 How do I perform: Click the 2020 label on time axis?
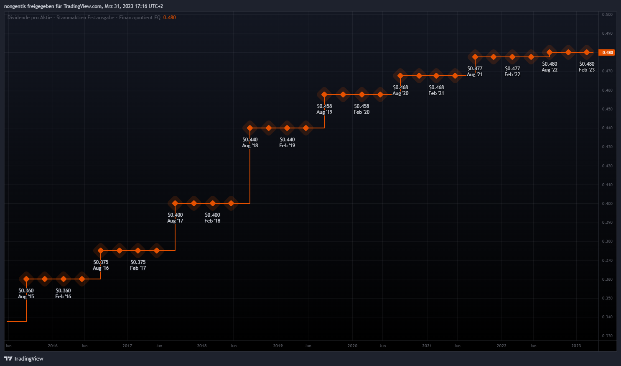(352, 346)
